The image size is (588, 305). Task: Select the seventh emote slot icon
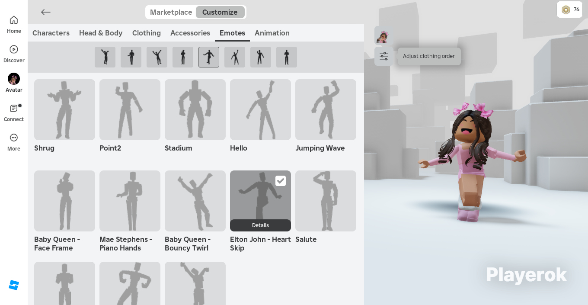point(261,57)
